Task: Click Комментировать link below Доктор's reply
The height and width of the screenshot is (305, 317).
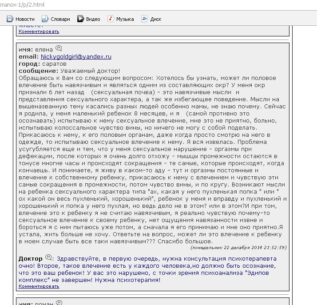Action: [39, 286]
